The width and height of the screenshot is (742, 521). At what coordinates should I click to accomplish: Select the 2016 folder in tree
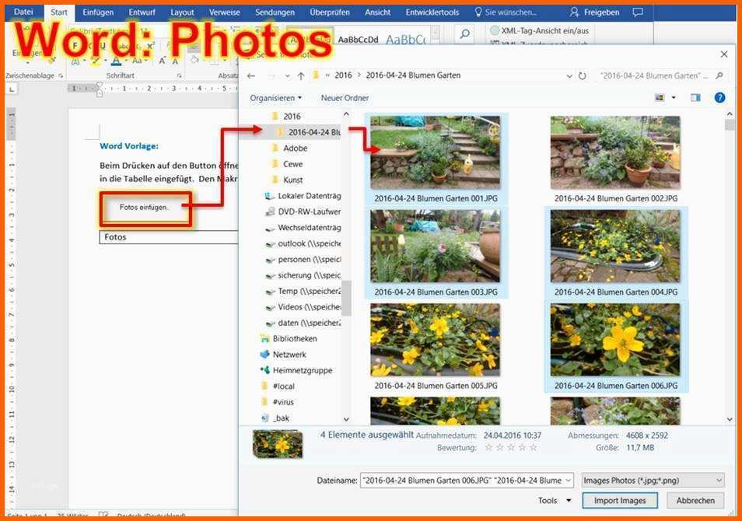(286, 117)
